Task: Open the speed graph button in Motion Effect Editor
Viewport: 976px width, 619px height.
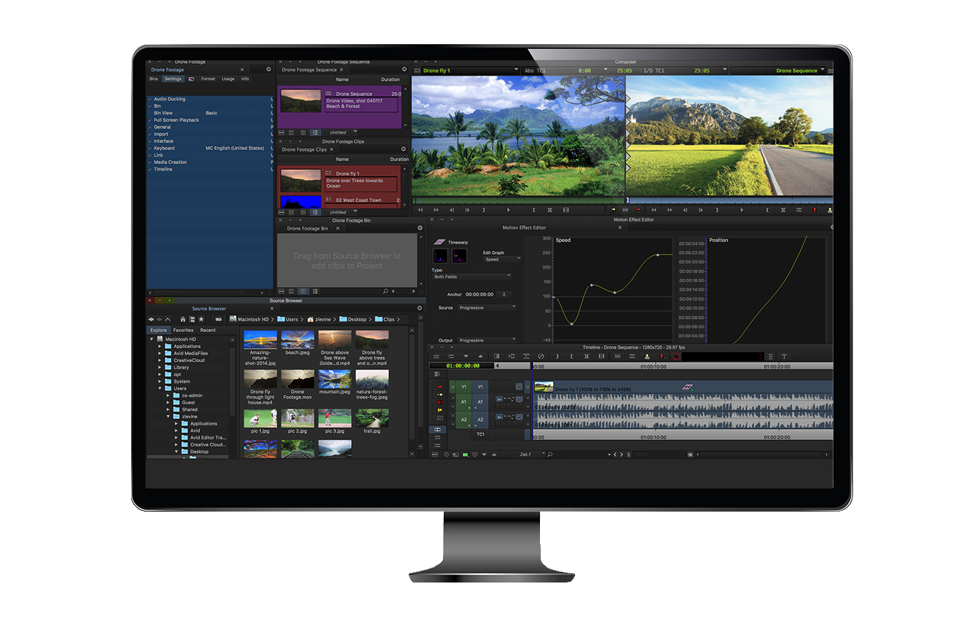Action: pos(440,256)
